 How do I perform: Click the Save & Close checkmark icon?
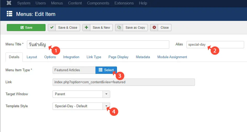52,27
